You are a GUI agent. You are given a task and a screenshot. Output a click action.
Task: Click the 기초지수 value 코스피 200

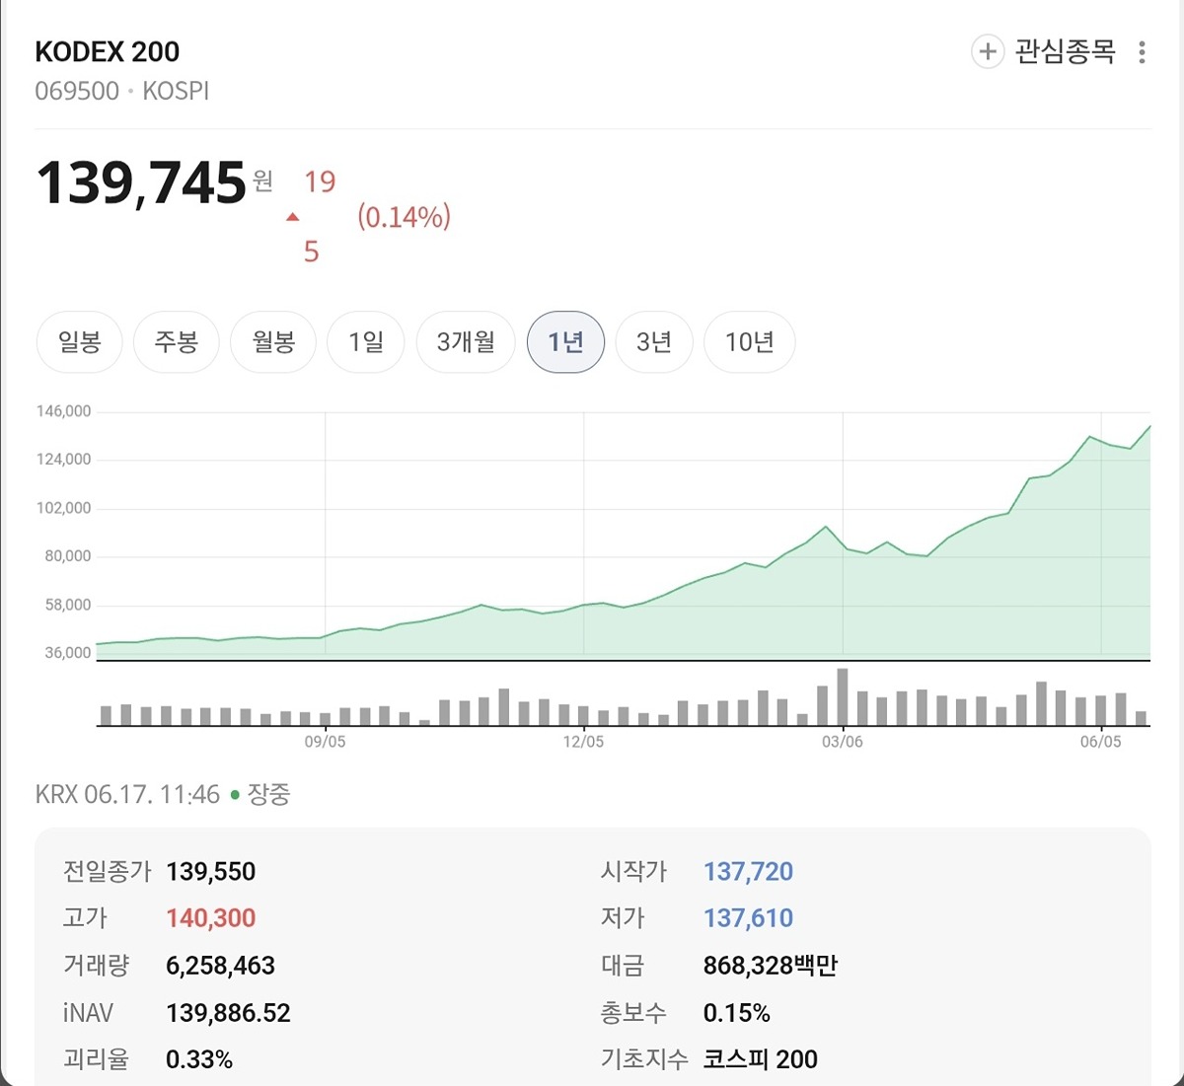(760, 1059)
